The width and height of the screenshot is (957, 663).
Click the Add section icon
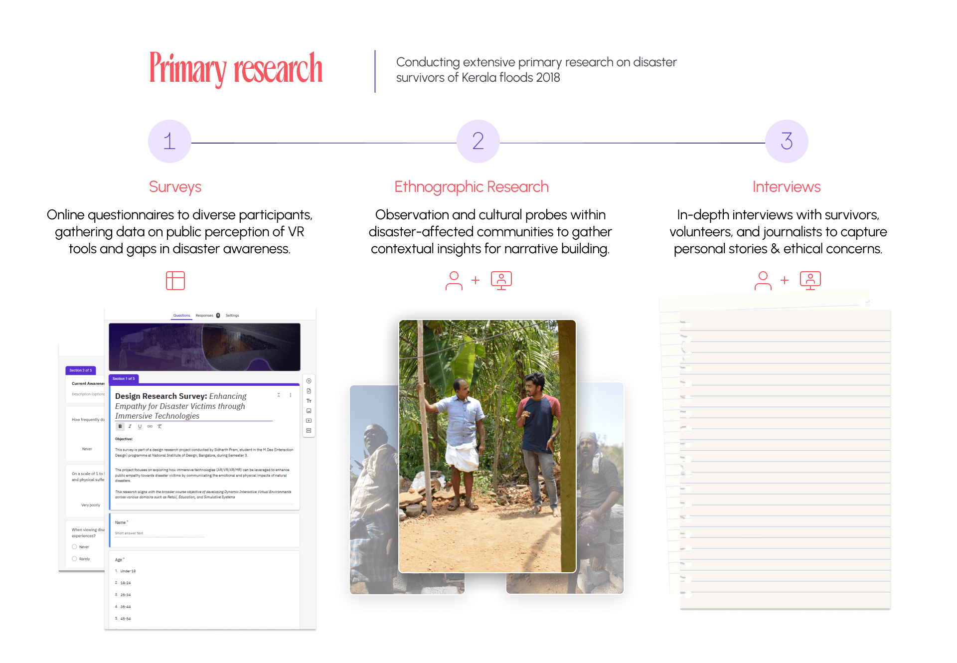point(309,431)
